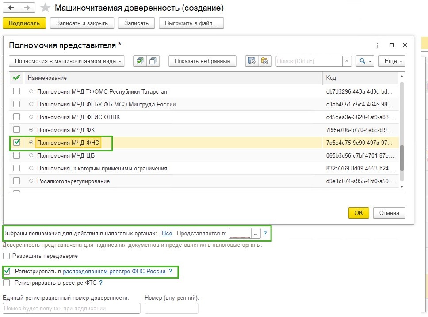Confirm selection with the OK button
The width and height of the screenshot is (428, 317).
pos(359,213)
